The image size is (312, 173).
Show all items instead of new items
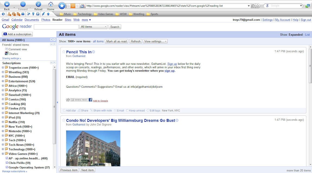click(x=98, y=41)
